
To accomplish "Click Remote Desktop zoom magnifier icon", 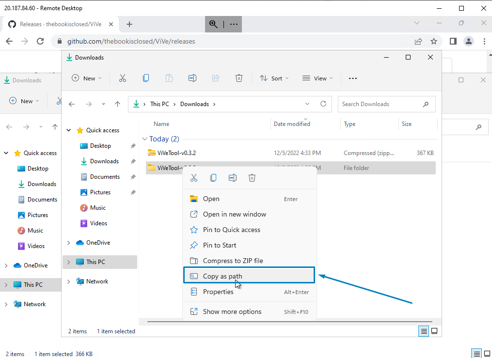I will [214, 24].
